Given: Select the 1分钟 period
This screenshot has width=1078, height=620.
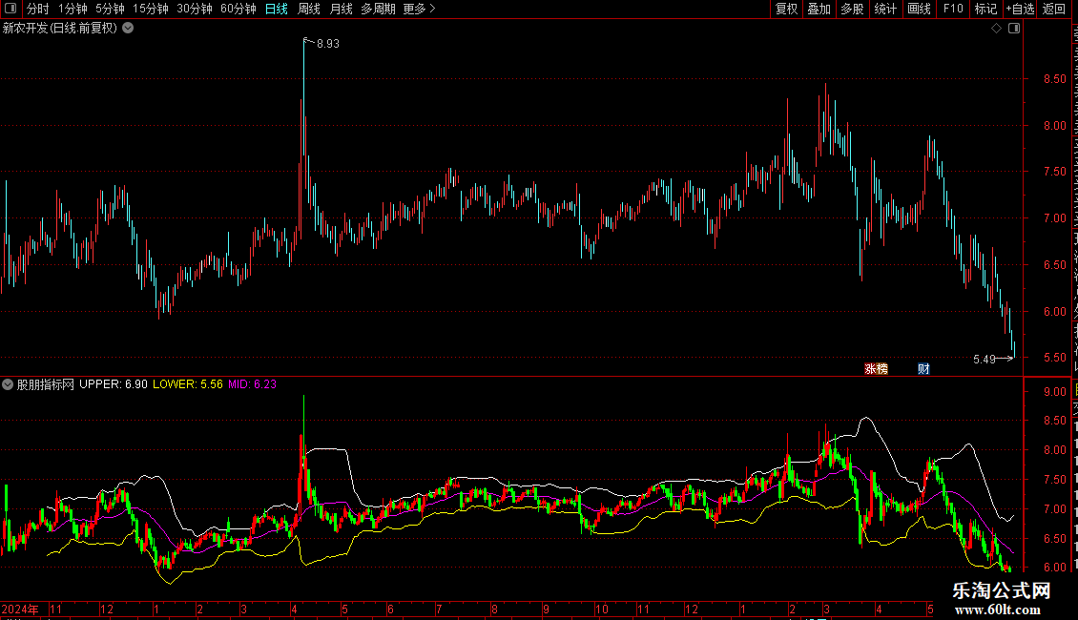Looking at the screenshot, I should click(73, 9).
